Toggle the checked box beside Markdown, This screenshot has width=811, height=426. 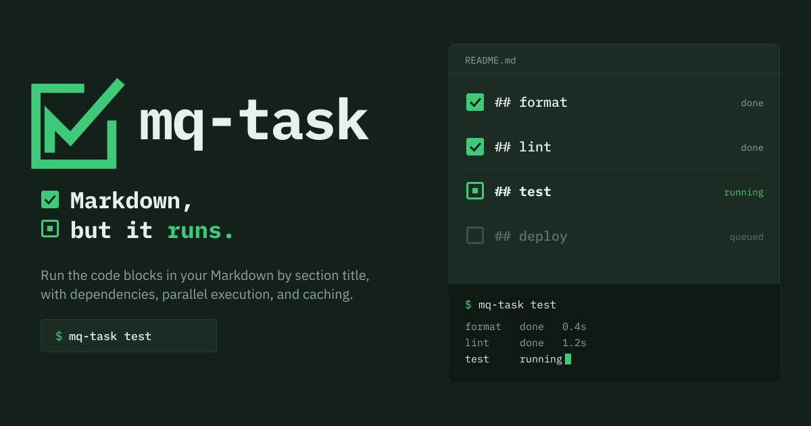50,199
